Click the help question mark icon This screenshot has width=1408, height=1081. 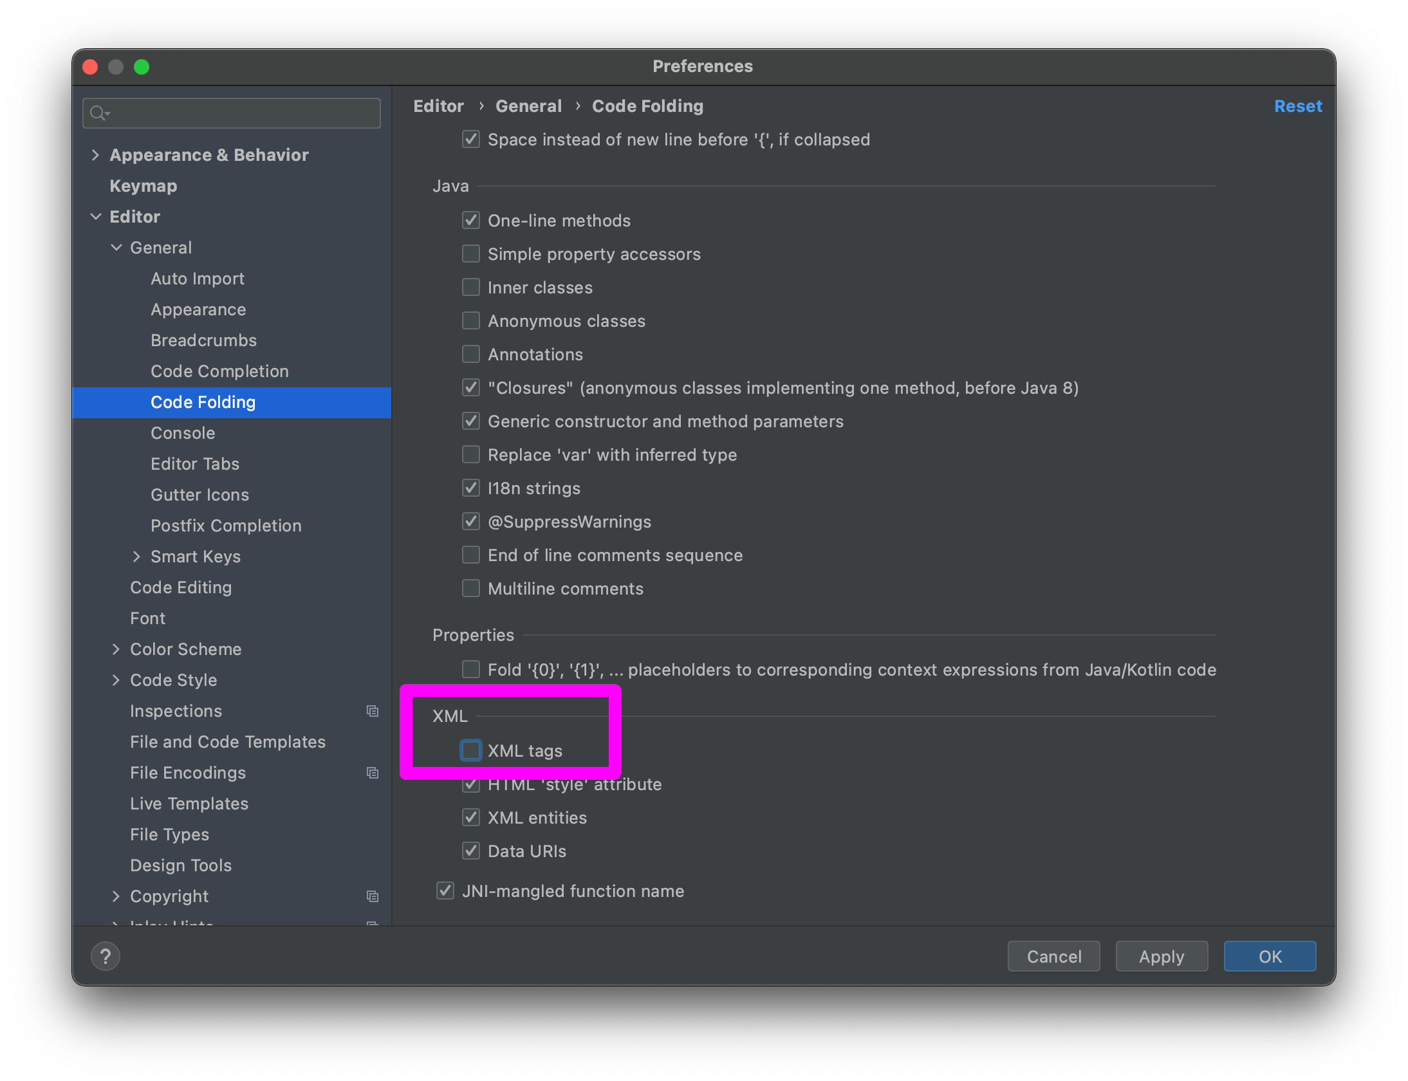tap(106, 956)
